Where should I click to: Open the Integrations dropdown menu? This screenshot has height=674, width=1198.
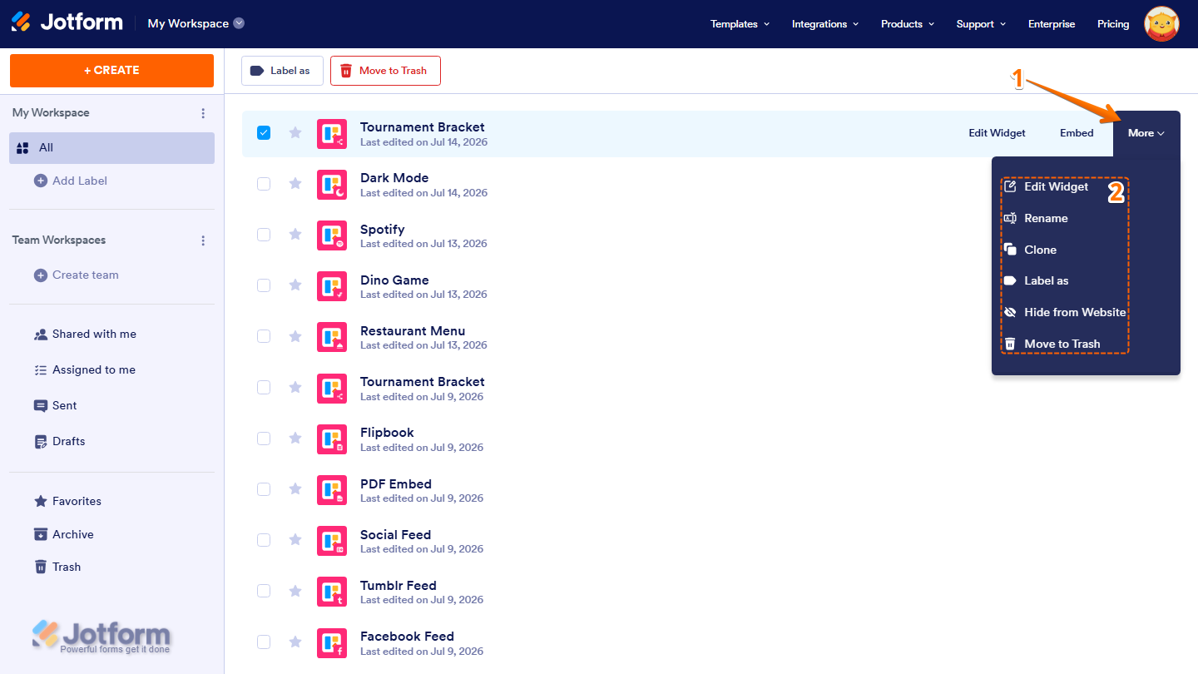pos(825,24)
